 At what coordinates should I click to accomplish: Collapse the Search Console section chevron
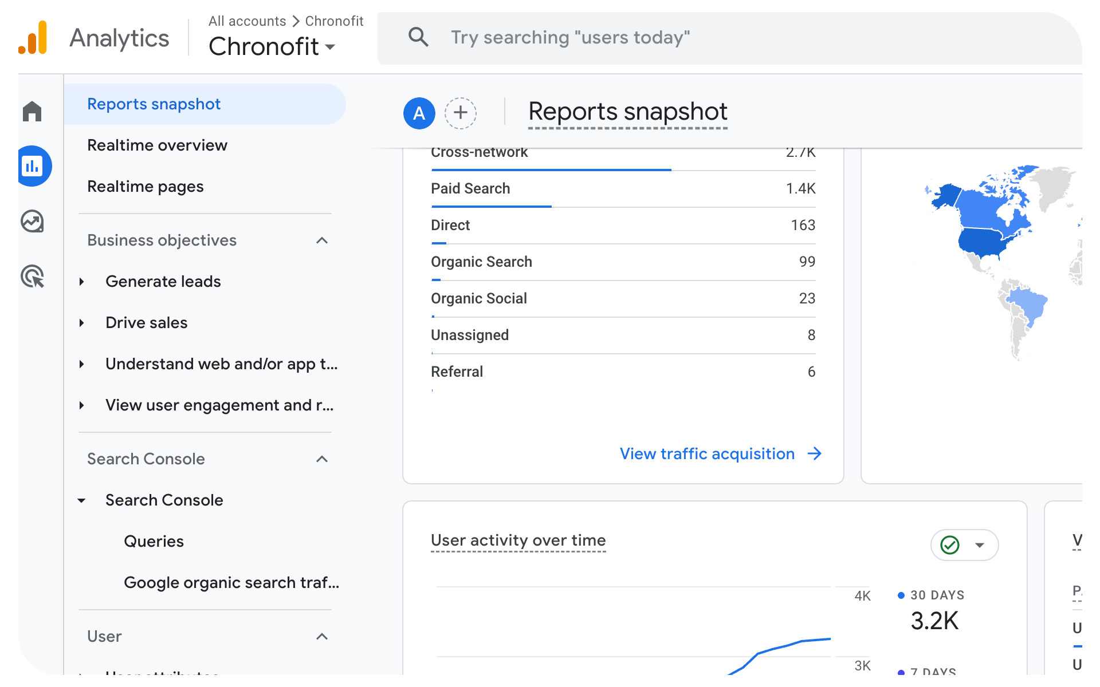pyautogui.click(x=322, y=459)
